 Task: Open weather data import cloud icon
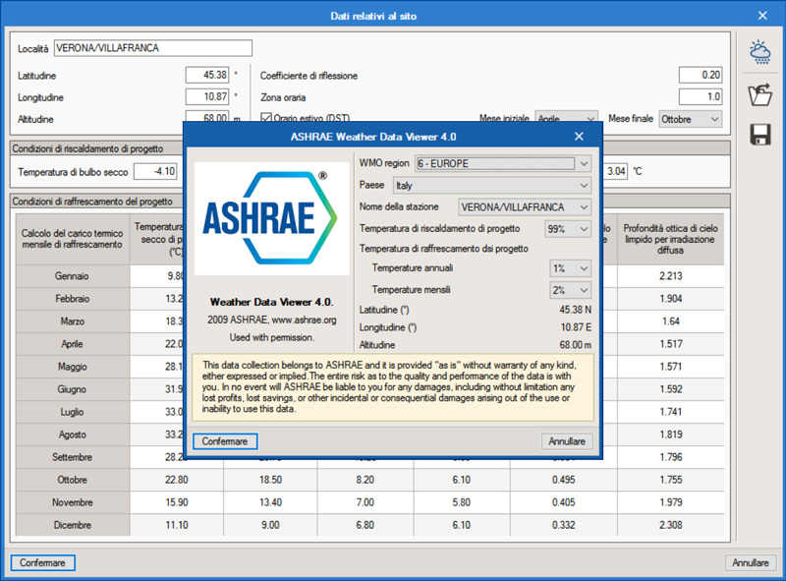point(759,52)
